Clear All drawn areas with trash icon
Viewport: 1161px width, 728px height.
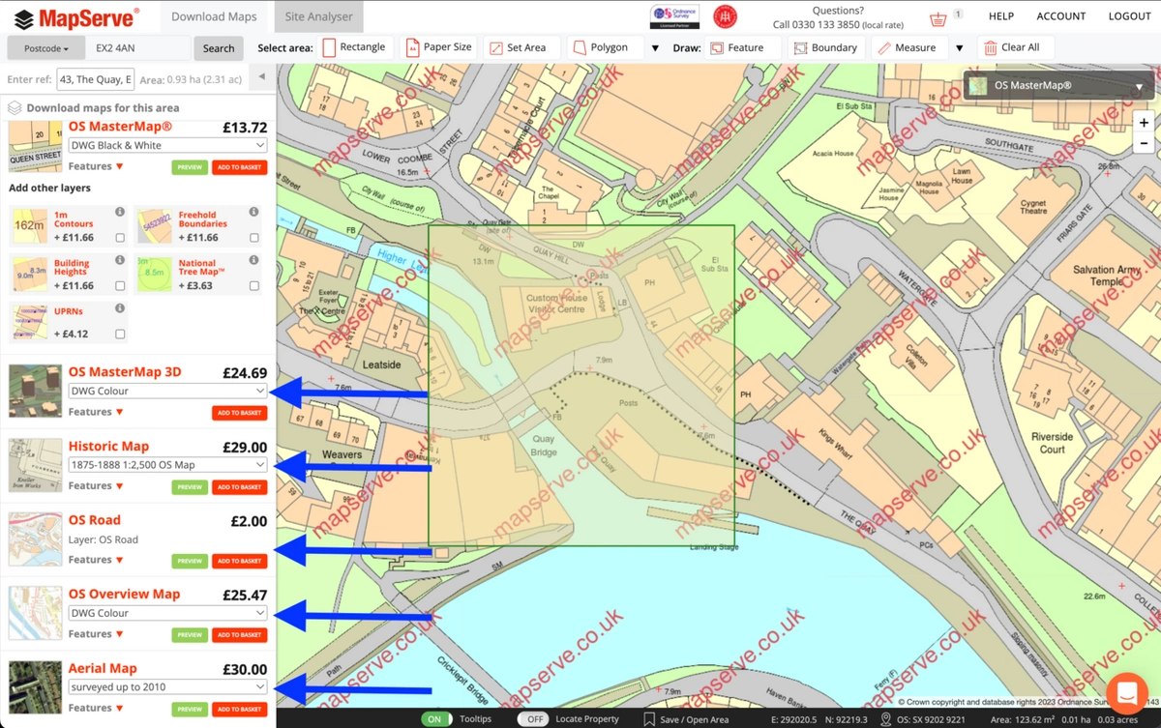pos(1015,46)
